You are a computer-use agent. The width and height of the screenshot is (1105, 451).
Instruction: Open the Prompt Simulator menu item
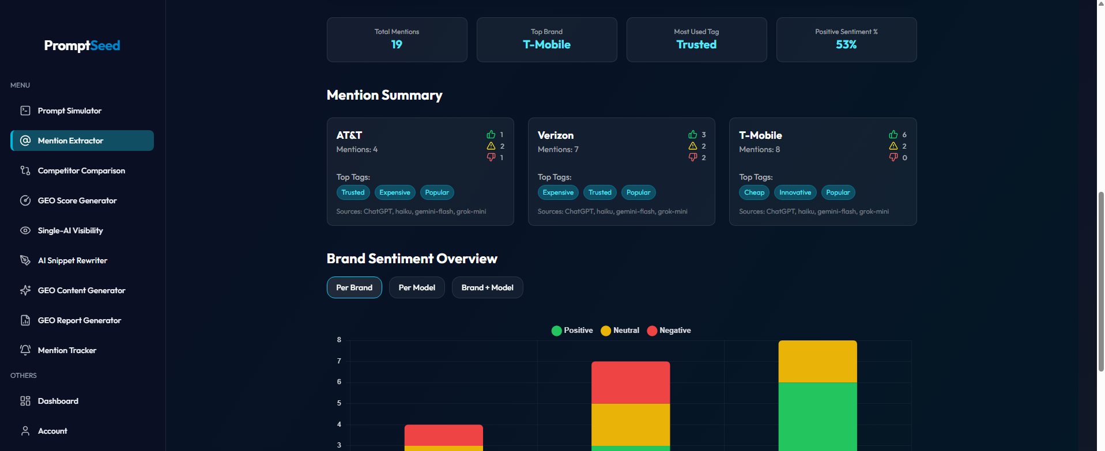tap(82, 111)
